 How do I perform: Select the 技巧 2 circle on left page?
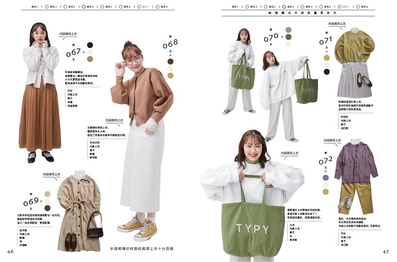[x=46, y=7]
